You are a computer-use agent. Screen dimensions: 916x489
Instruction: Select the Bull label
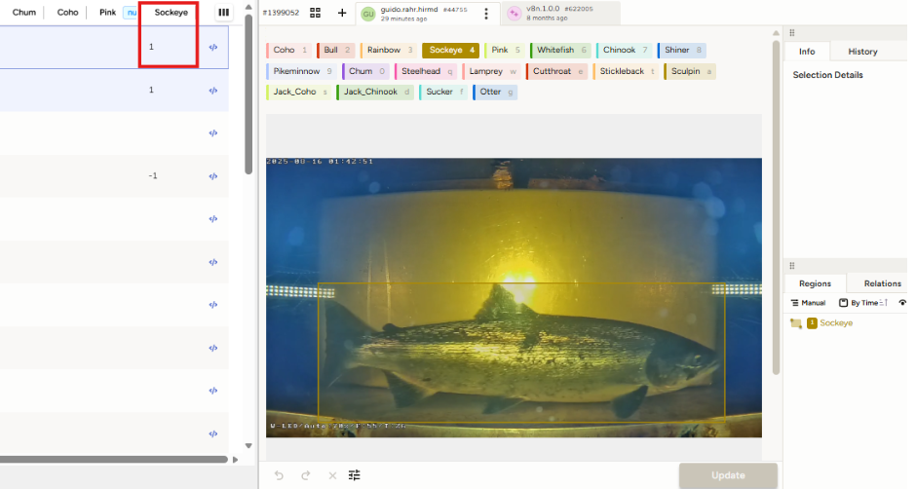coord(335,51)
